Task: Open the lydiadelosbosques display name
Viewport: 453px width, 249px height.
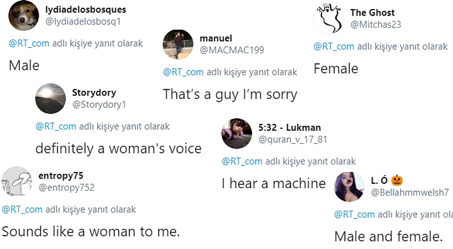Action: pyautogui.click(x=86, y=10)
